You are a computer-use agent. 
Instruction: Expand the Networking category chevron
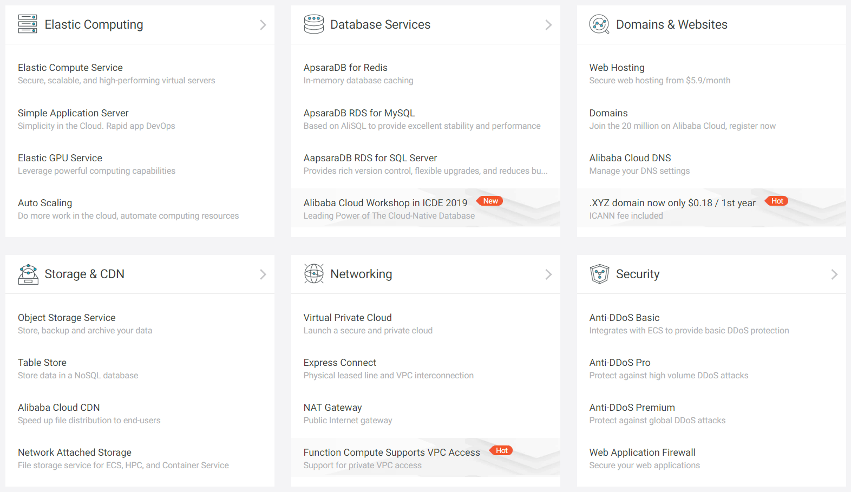[548, 274]
